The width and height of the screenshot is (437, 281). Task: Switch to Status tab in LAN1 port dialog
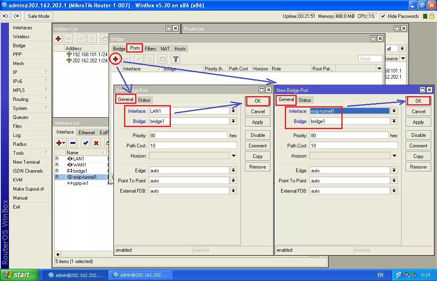pos(144,100)
